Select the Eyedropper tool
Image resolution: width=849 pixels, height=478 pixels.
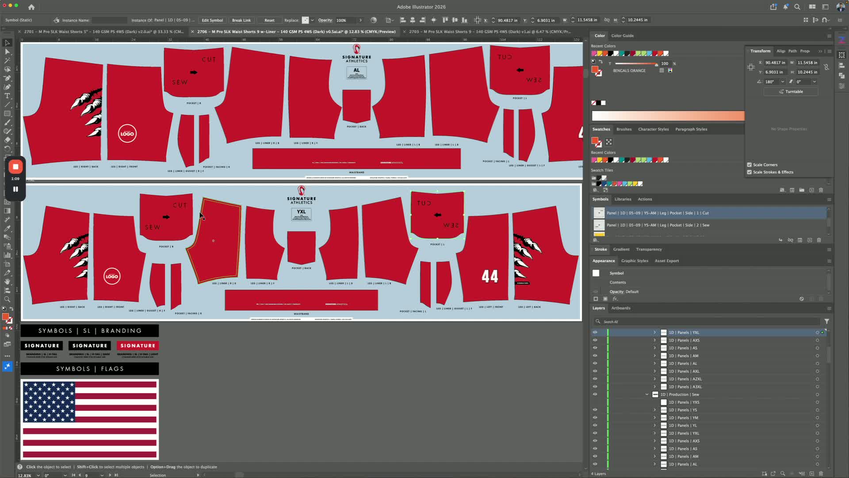click(x=7, y=228)
